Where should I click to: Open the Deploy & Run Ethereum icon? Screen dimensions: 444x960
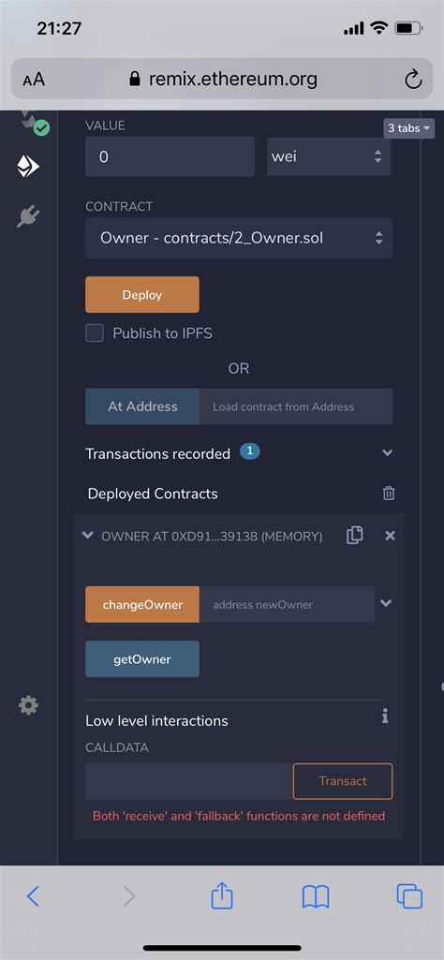(x=28, y=167)
